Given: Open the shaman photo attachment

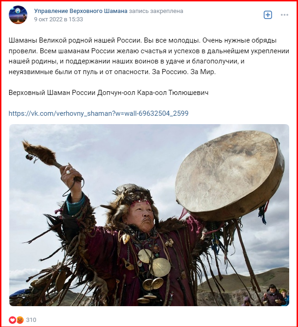Looking at the screenshot, I should [x=149, y=215].
